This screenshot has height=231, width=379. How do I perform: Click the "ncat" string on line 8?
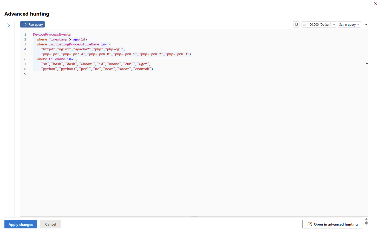(x=109, y=69)
